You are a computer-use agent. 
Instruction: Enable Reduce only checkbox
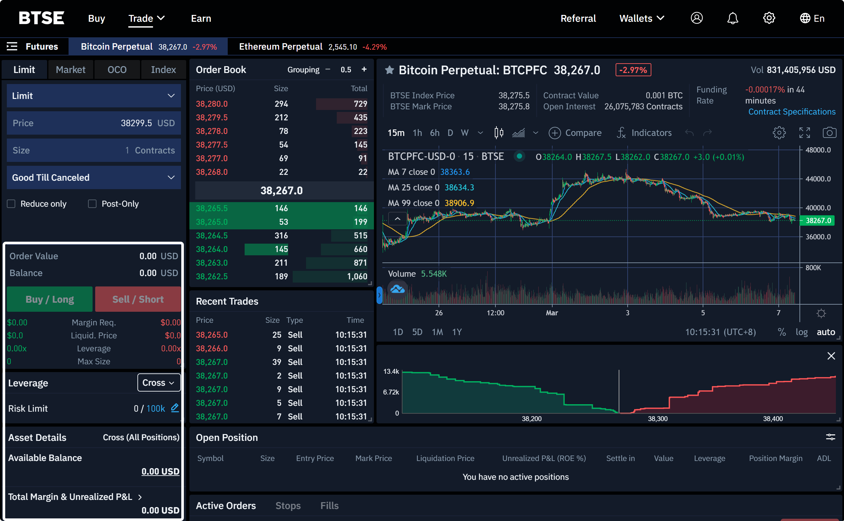[x=11, y=204]
